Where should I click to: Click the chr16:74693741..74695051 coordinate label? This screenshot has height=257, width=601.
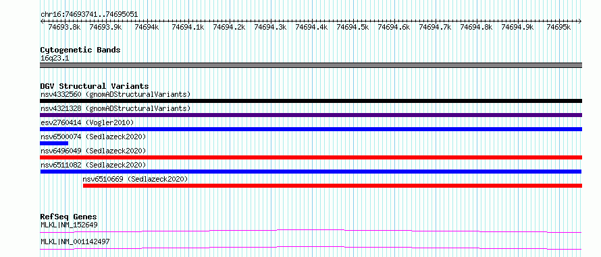tap(89, 15)
